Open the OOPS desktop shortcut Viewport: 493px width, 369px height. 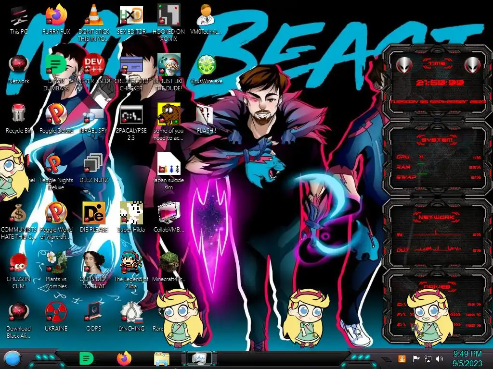(94, 317)
